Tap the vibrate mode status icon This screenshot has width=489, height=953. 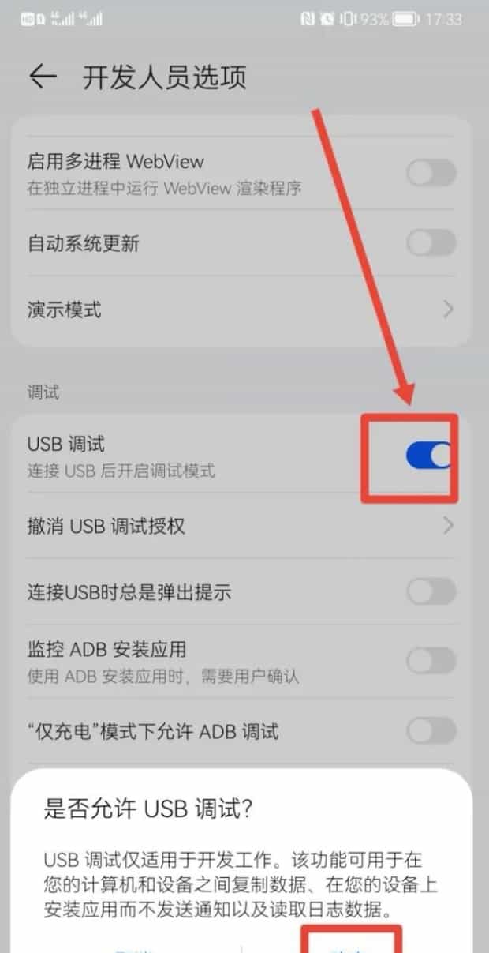pos(348,19)
